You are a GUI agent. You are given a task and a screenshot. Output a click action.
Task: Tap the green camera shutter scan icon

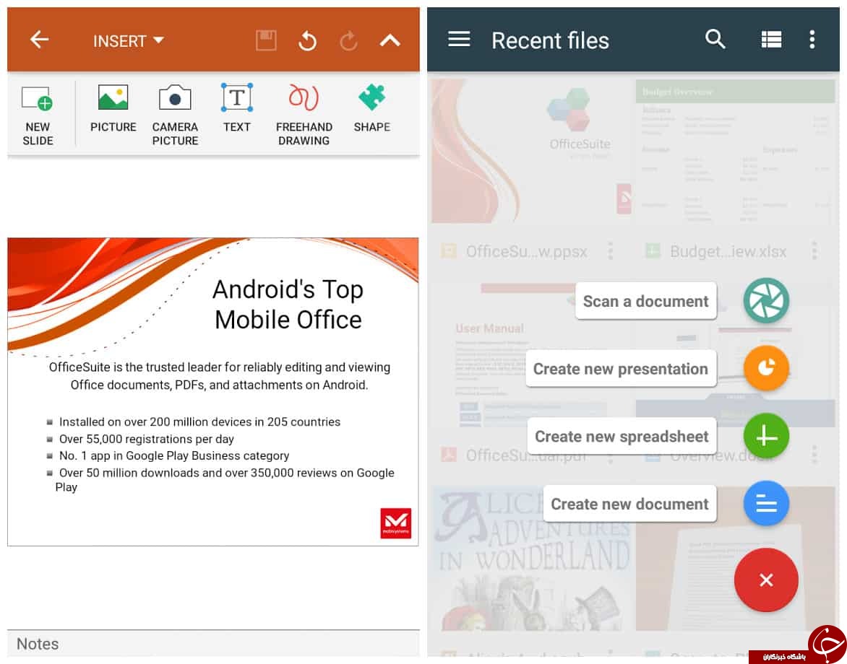(766, 300)
